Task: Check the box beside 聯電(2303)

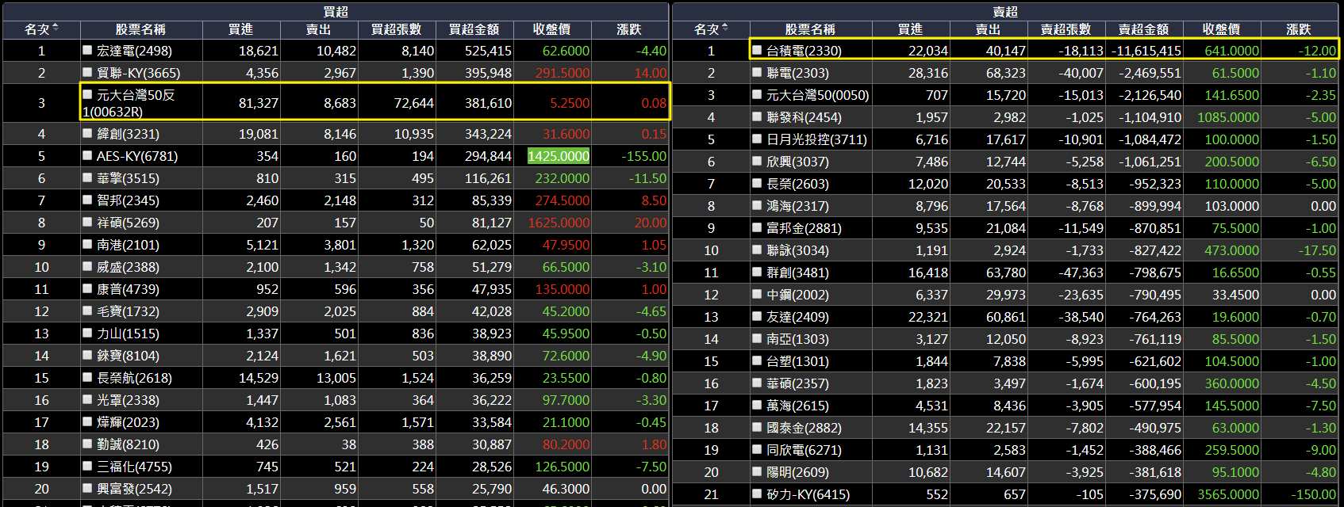Action: [x=757, y=72]
